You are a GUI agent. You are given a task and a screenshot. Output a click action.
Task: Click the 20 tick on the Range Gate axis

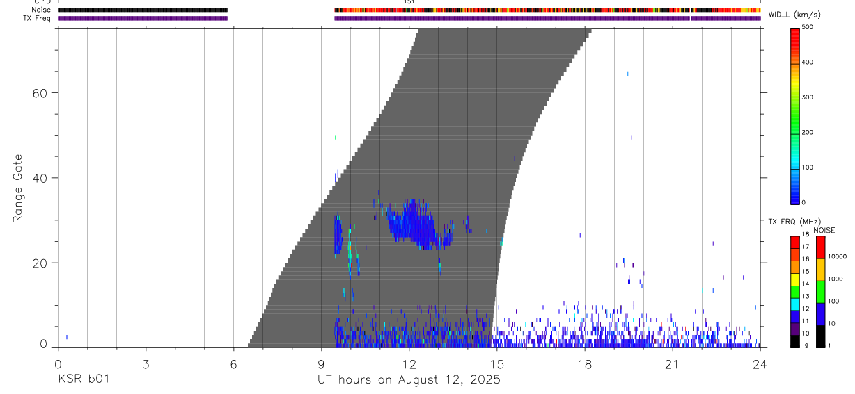point(40,263)
